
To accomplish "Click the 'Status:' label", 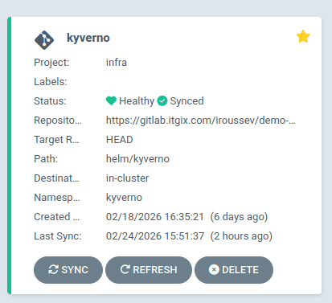I will click(50, 101).
